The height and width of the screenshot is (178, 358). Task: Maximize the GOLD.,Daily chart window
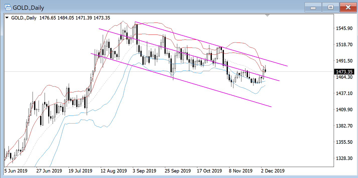[330, 8]
